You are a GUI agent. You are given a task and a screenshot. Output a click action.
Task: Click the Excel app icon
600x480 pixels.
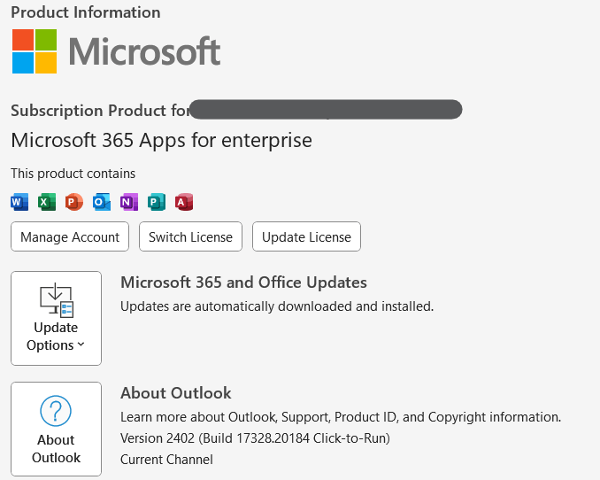point(47,202)
